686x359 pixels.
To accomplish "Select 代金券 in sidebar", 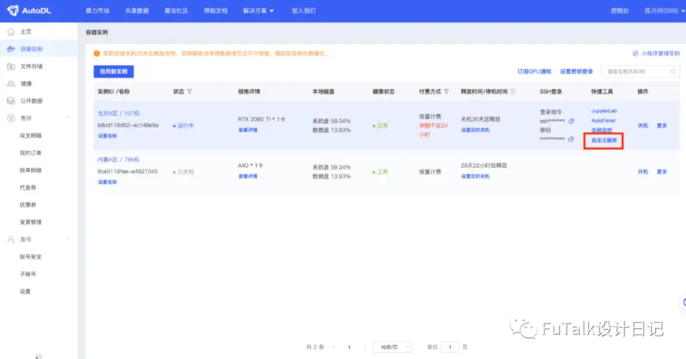I will 28,187.
